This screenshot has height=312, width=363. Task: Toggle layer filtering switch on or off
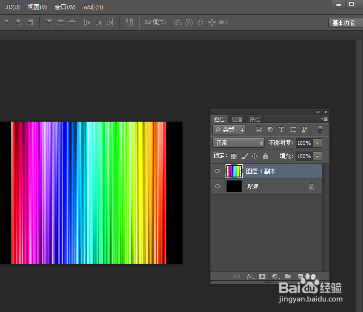point(320,130)
